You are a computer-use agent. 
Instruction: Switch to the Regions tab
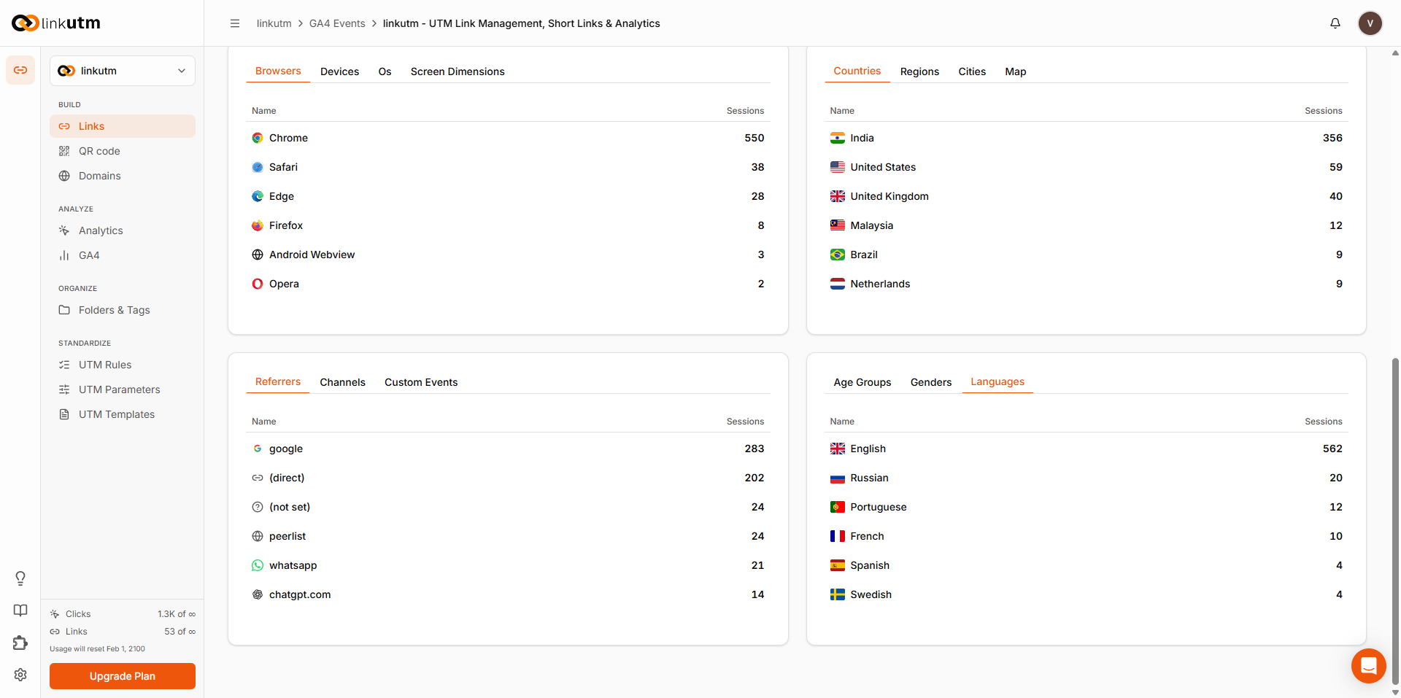919,71
